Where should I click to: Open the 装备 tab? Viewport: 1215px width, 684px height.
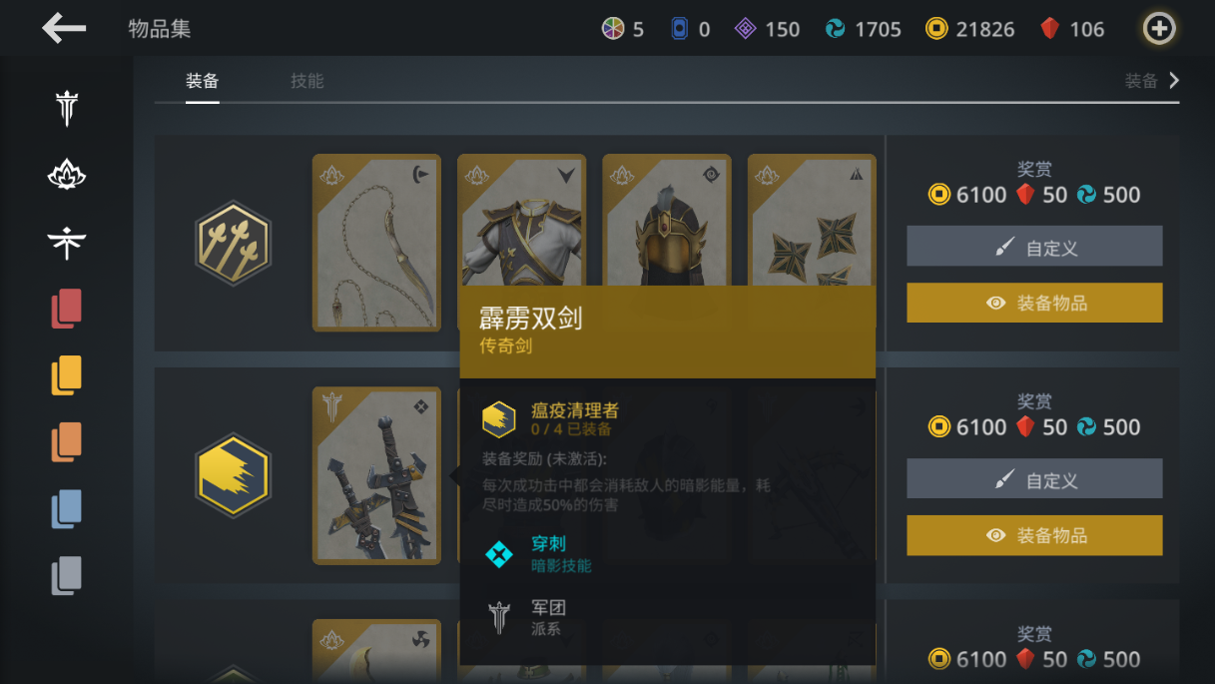[x=202, y=81]
